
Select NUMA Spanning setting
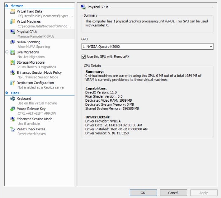[28, 42]
